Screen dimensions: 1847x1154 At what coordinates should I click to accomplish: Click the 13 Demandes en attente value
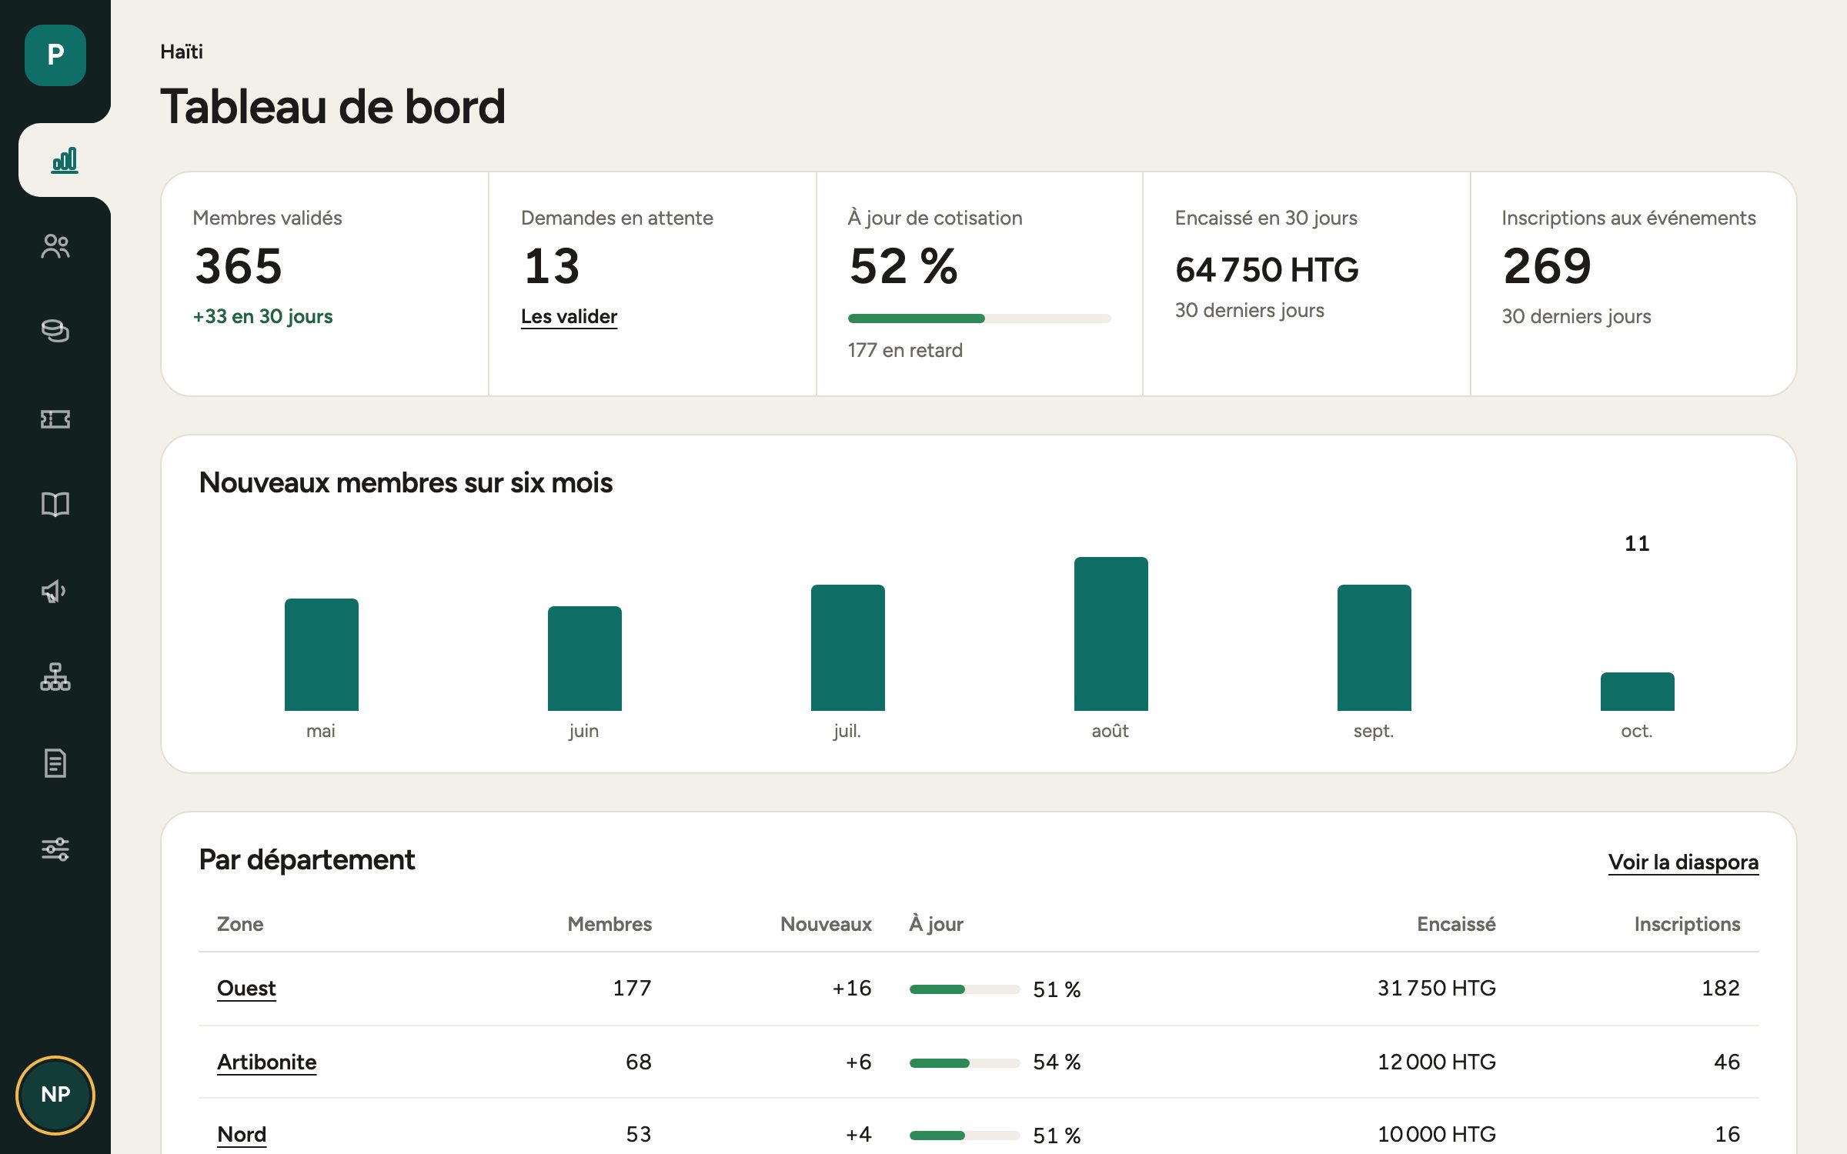coord(552,266)
